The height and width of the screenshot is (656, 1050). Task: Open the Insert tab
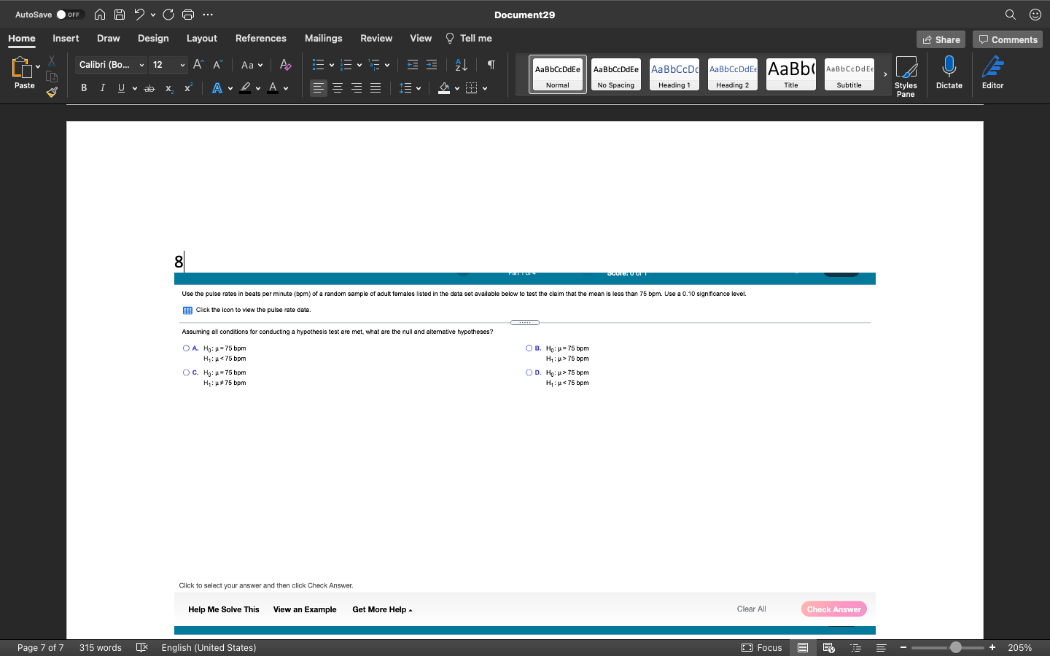coord(66,38)
